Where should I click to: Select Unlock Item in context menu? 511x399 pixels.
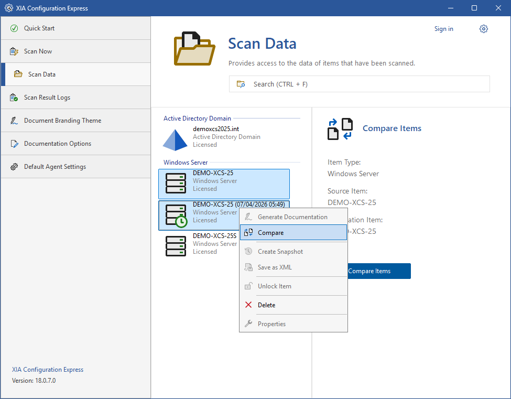pyautogui.click(x=274, y=286)
